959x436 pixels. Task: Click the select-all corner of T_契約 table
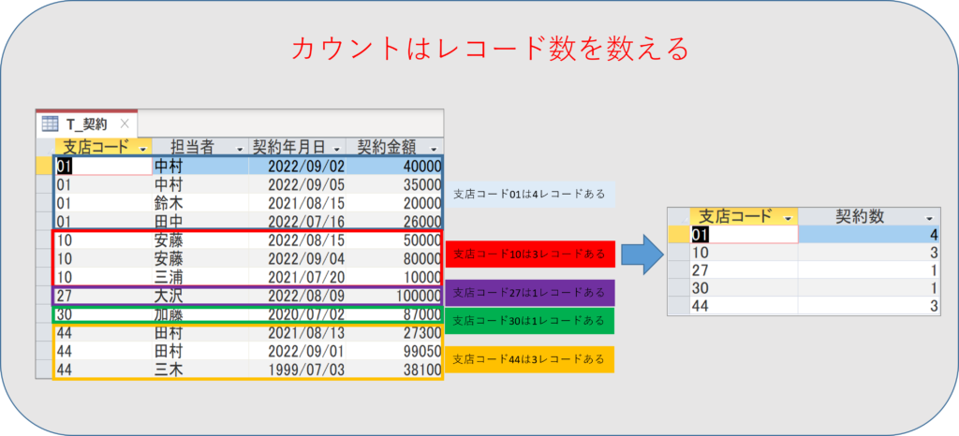(x=46, y=147)
